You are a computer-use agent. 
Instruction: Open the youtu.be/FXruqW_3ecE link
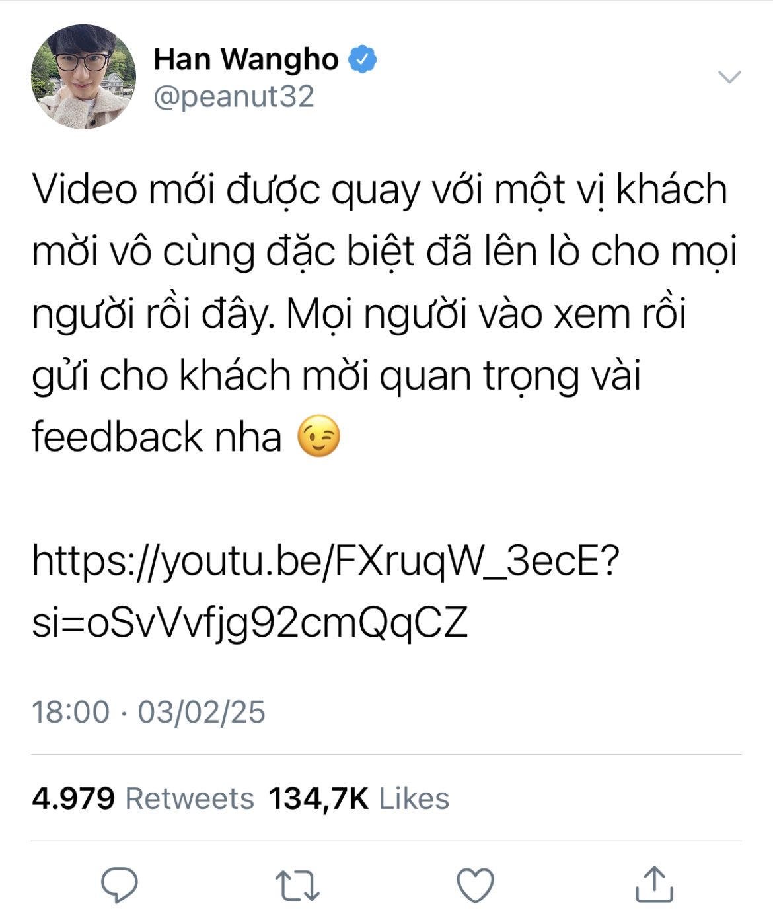coord(326,560)
